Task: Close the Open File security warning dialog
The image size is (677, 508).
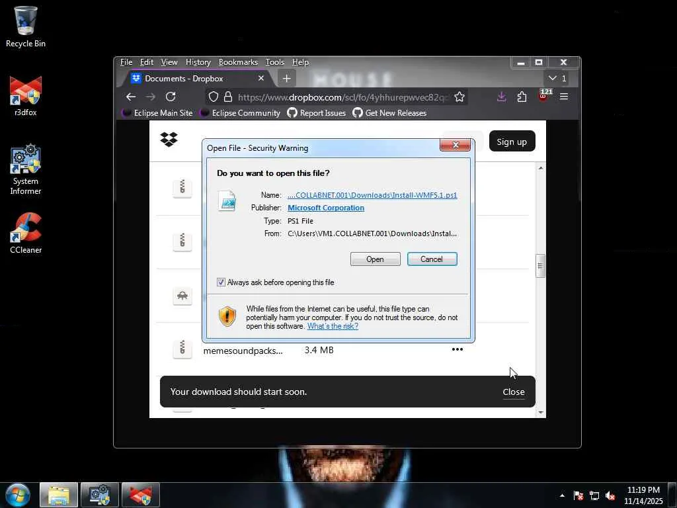Action: tap(455, 145)
